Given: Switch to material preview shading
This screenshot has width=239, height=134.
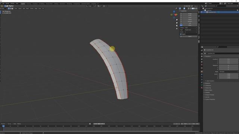Looking at the screenshot, I should pyautogui.click(x=195, y=9).
